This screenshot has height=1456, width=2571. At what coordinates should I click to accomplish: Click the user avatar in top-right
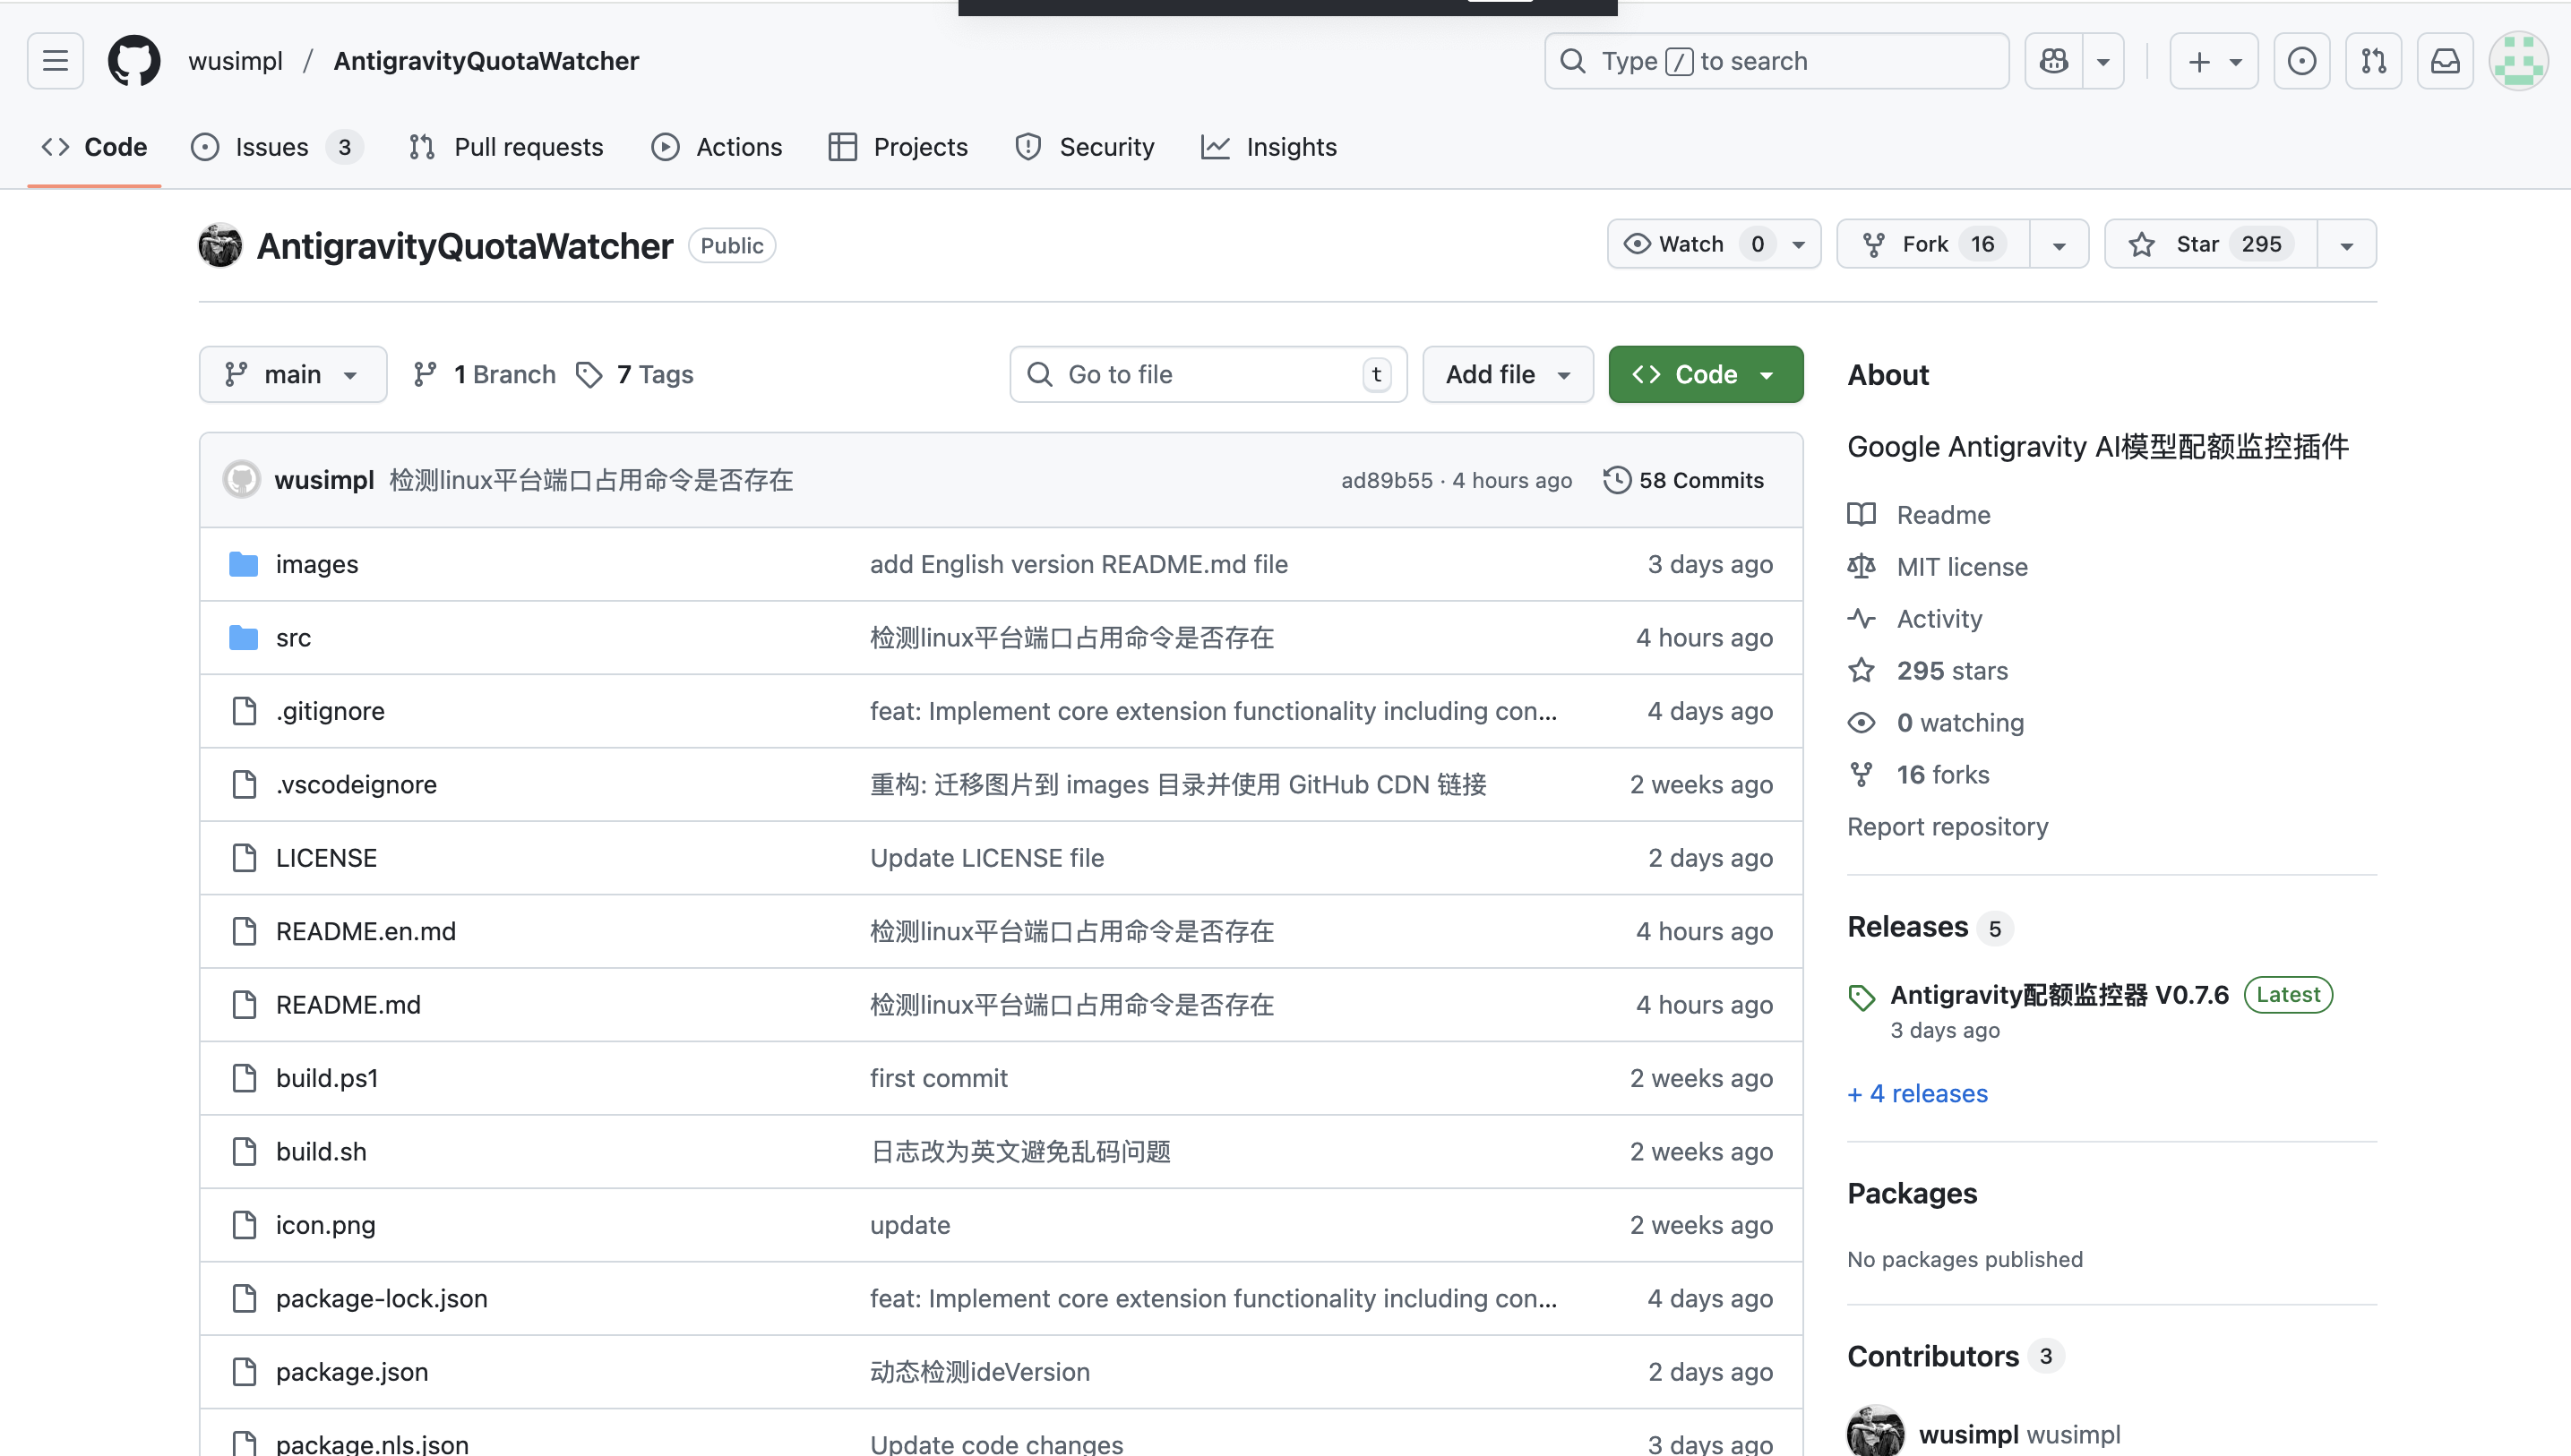[2517, 61]
